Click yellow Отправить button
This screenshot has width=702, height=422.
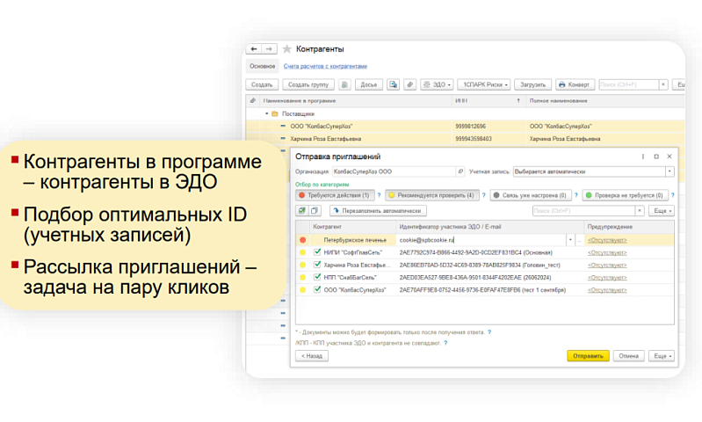click(x=588, y=356)
